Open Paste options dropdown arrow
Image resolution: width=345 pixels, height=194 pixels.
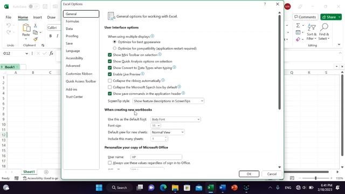pos(26,39)
